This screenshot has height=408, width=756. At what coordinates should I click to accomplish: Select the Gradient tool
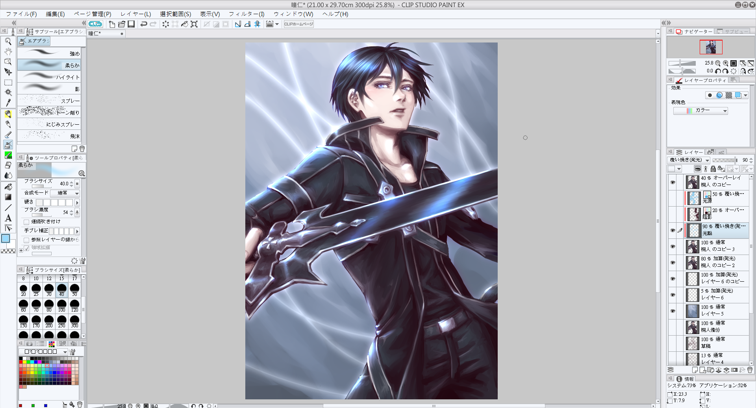(x=8, y=197)
